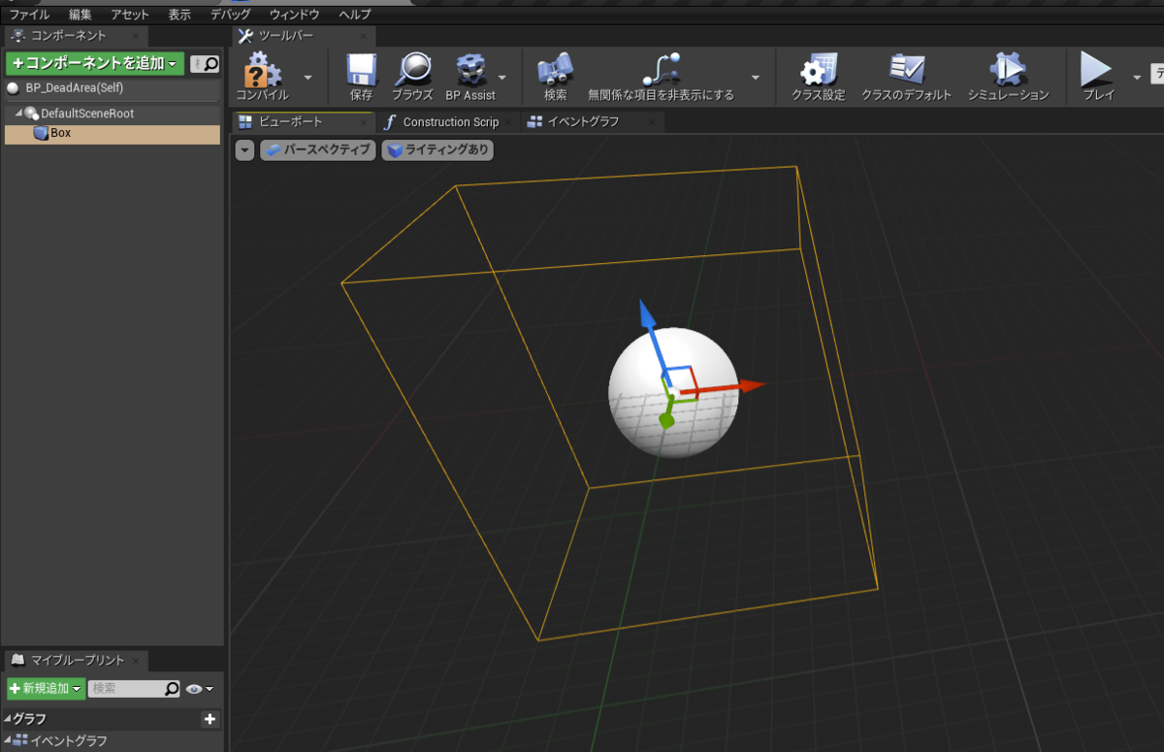Expand the Event Graph (イベントグラフ) tree item
The height and width of the screenshot is (752, 1164).
click(9, 741)
